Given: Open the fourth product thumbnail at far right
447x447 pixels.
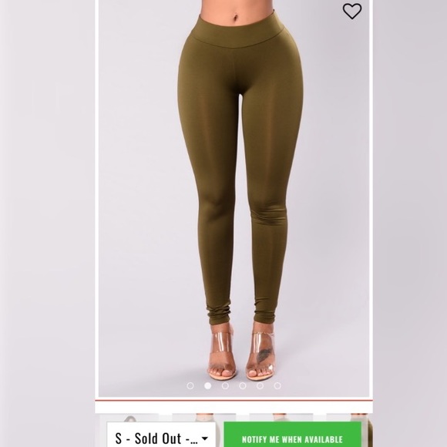Looking at the screenshot, I should coord(349,418).
